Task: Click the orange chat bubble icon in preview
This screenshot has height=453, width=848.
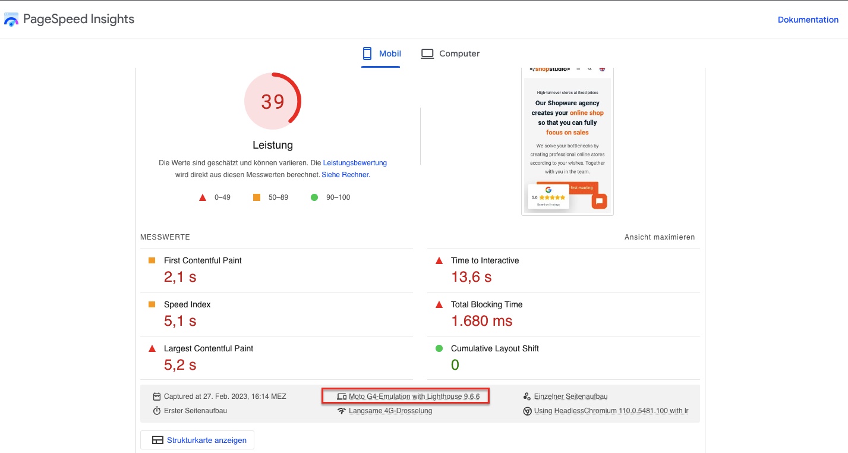Action: 599,202
